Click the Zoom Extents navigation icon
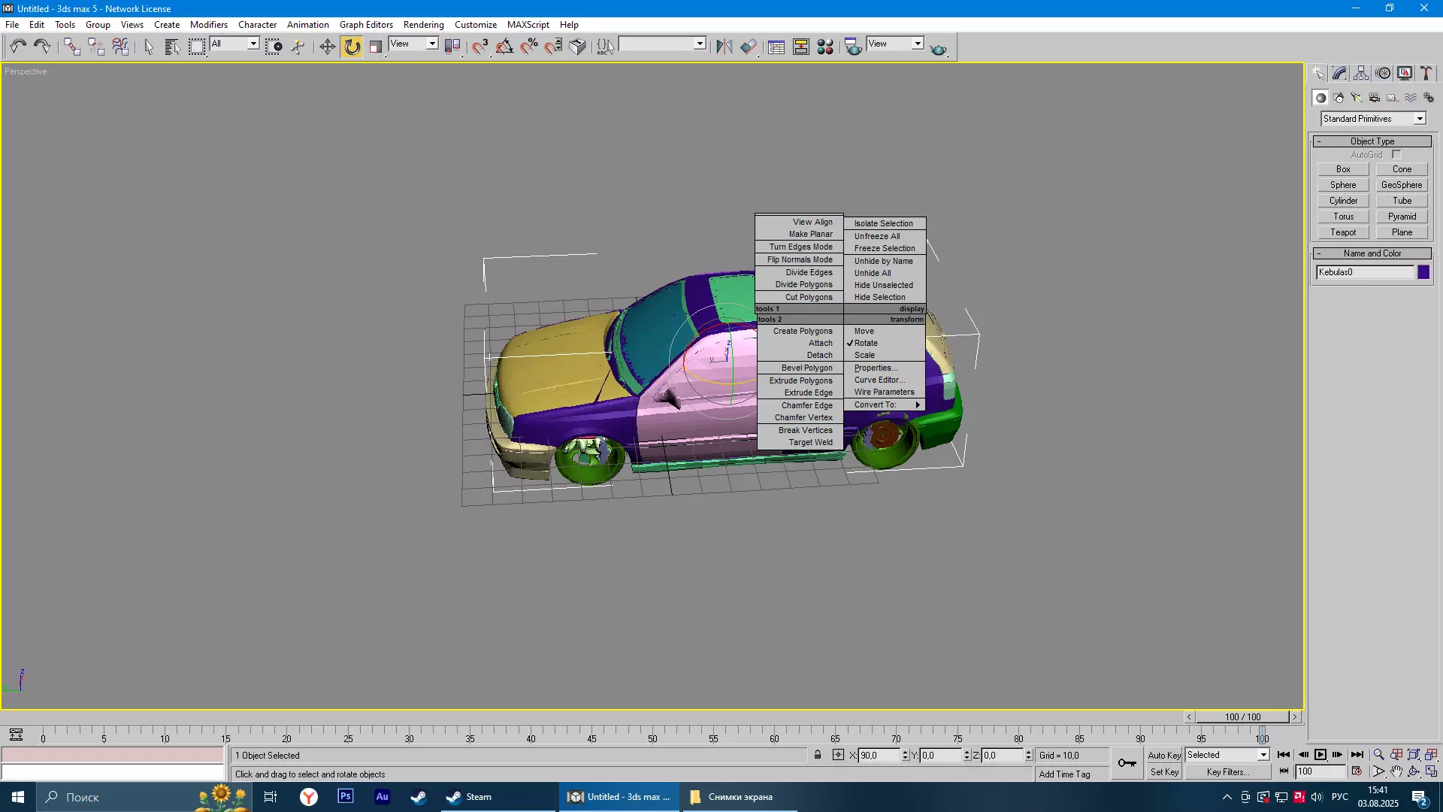Screen dimensions: 1443x812 click(1414, 755)
